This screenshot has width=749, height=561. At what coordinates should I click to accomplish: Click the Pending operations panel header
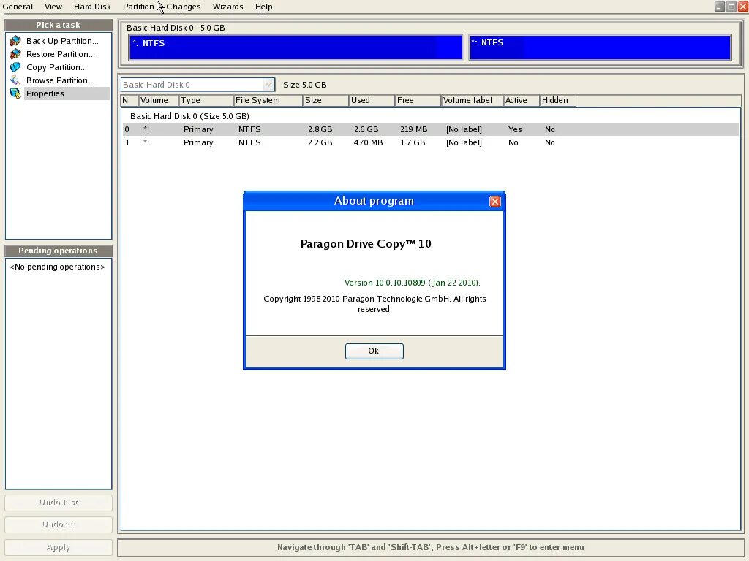59,251
